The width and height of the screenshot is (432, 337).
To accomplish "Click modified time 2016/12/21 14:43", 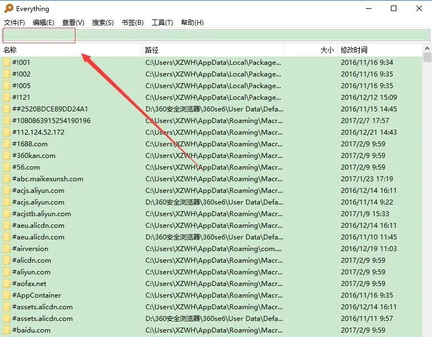I will tap(369, 132).
